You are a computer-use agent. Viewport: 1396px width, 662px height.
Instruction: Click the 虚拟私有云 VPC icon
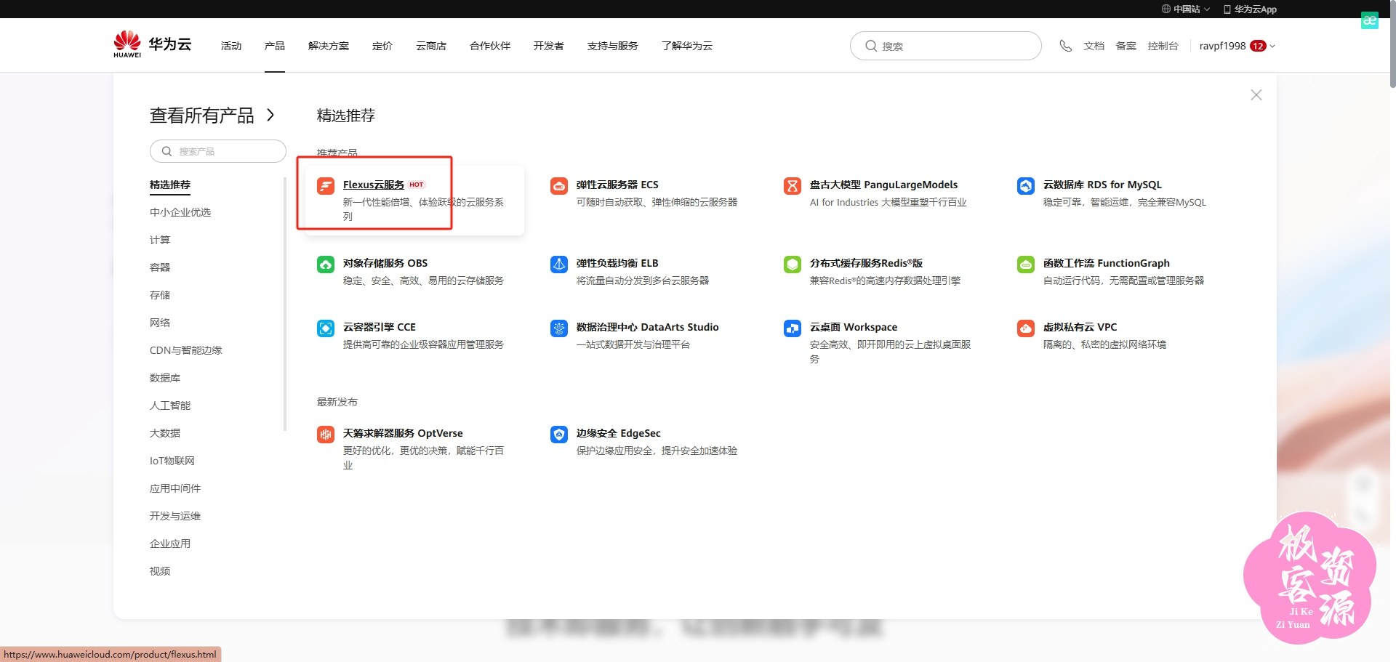(1026, 328)
